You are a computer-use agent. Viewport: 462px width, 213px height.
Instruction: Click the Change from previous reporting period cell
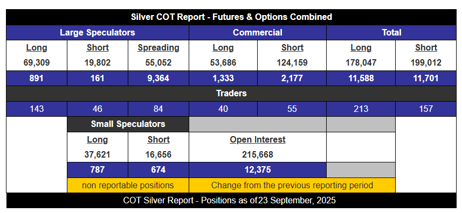(x=292, y=186)
